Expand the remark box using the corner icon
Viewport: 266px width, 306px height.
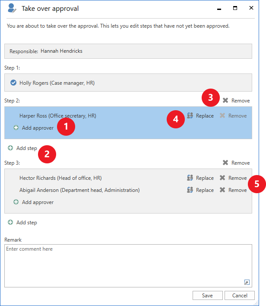[247, 282]
